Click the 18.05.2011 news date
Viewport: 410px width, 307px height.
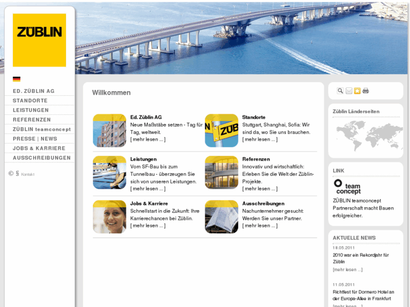[x=343, y=248]
